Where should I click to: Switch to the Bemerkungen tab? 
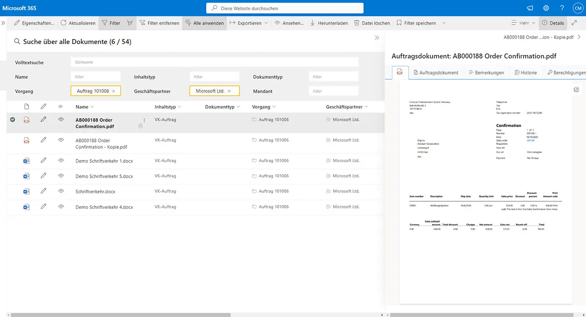(486, 72)
